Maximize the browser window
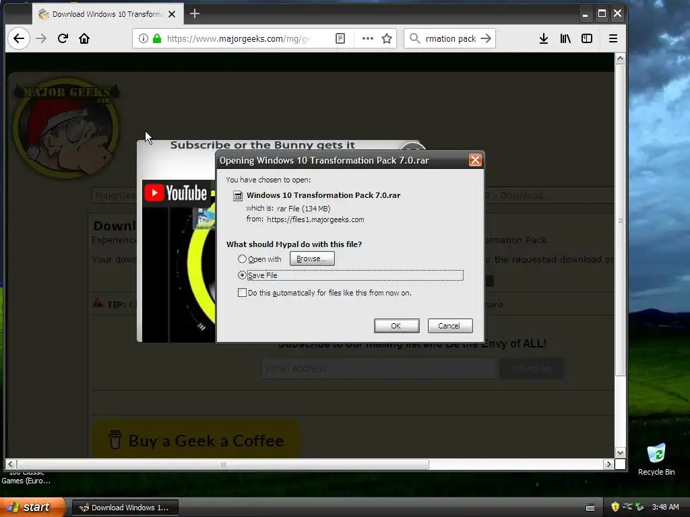This screenshot has width=690, height=517. pos(602,14)
